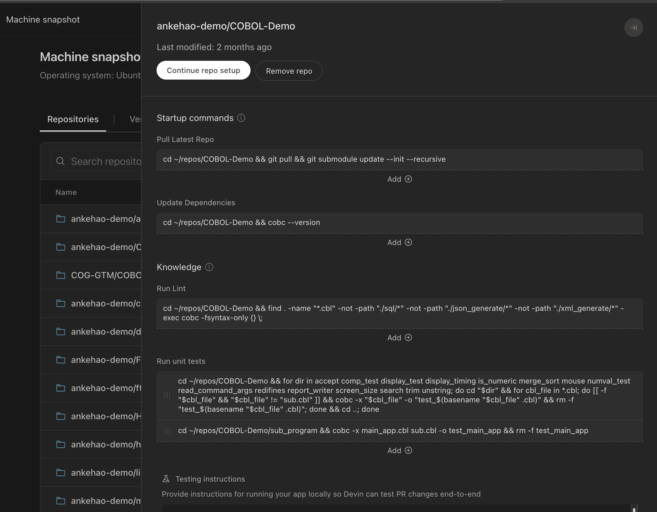Viewport: 657px width, 512px height.
Task: Click Startup commands info icon
Action: (241, 118)
